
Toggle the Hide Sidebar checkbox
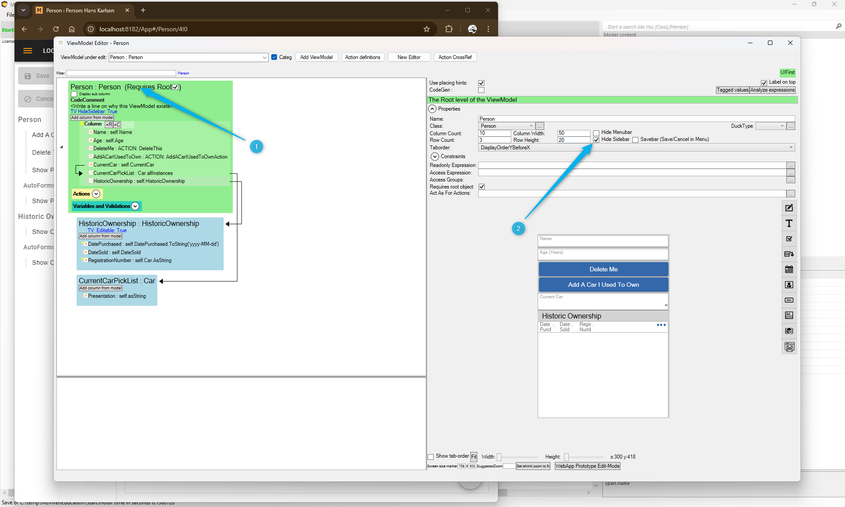pos(596,140)
